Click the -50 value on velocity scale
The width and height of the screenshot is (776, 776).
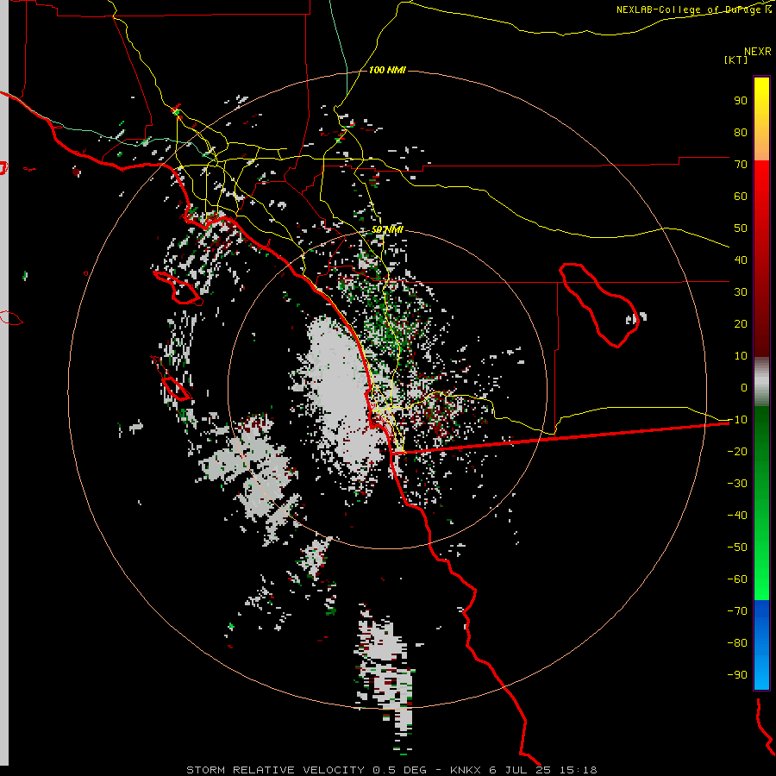pyautogui.click(x=737, y=548)
